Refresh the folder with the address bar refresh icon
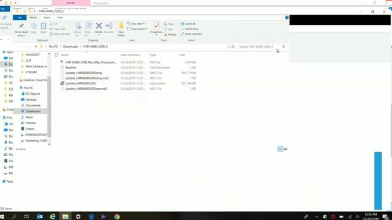Viewport: 392px width, 220px height. coord(233,46)
